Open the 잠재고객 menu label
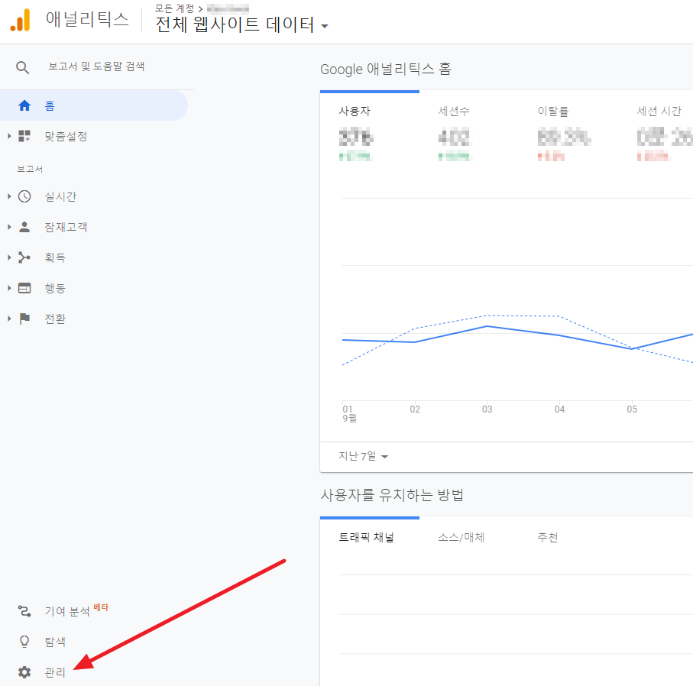The height and width of the screenshot is (686, 693). [x=66, y=227]
